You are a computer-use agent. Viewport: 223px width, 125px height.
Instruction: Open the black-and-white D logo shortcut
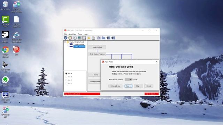tap(6, 37)
